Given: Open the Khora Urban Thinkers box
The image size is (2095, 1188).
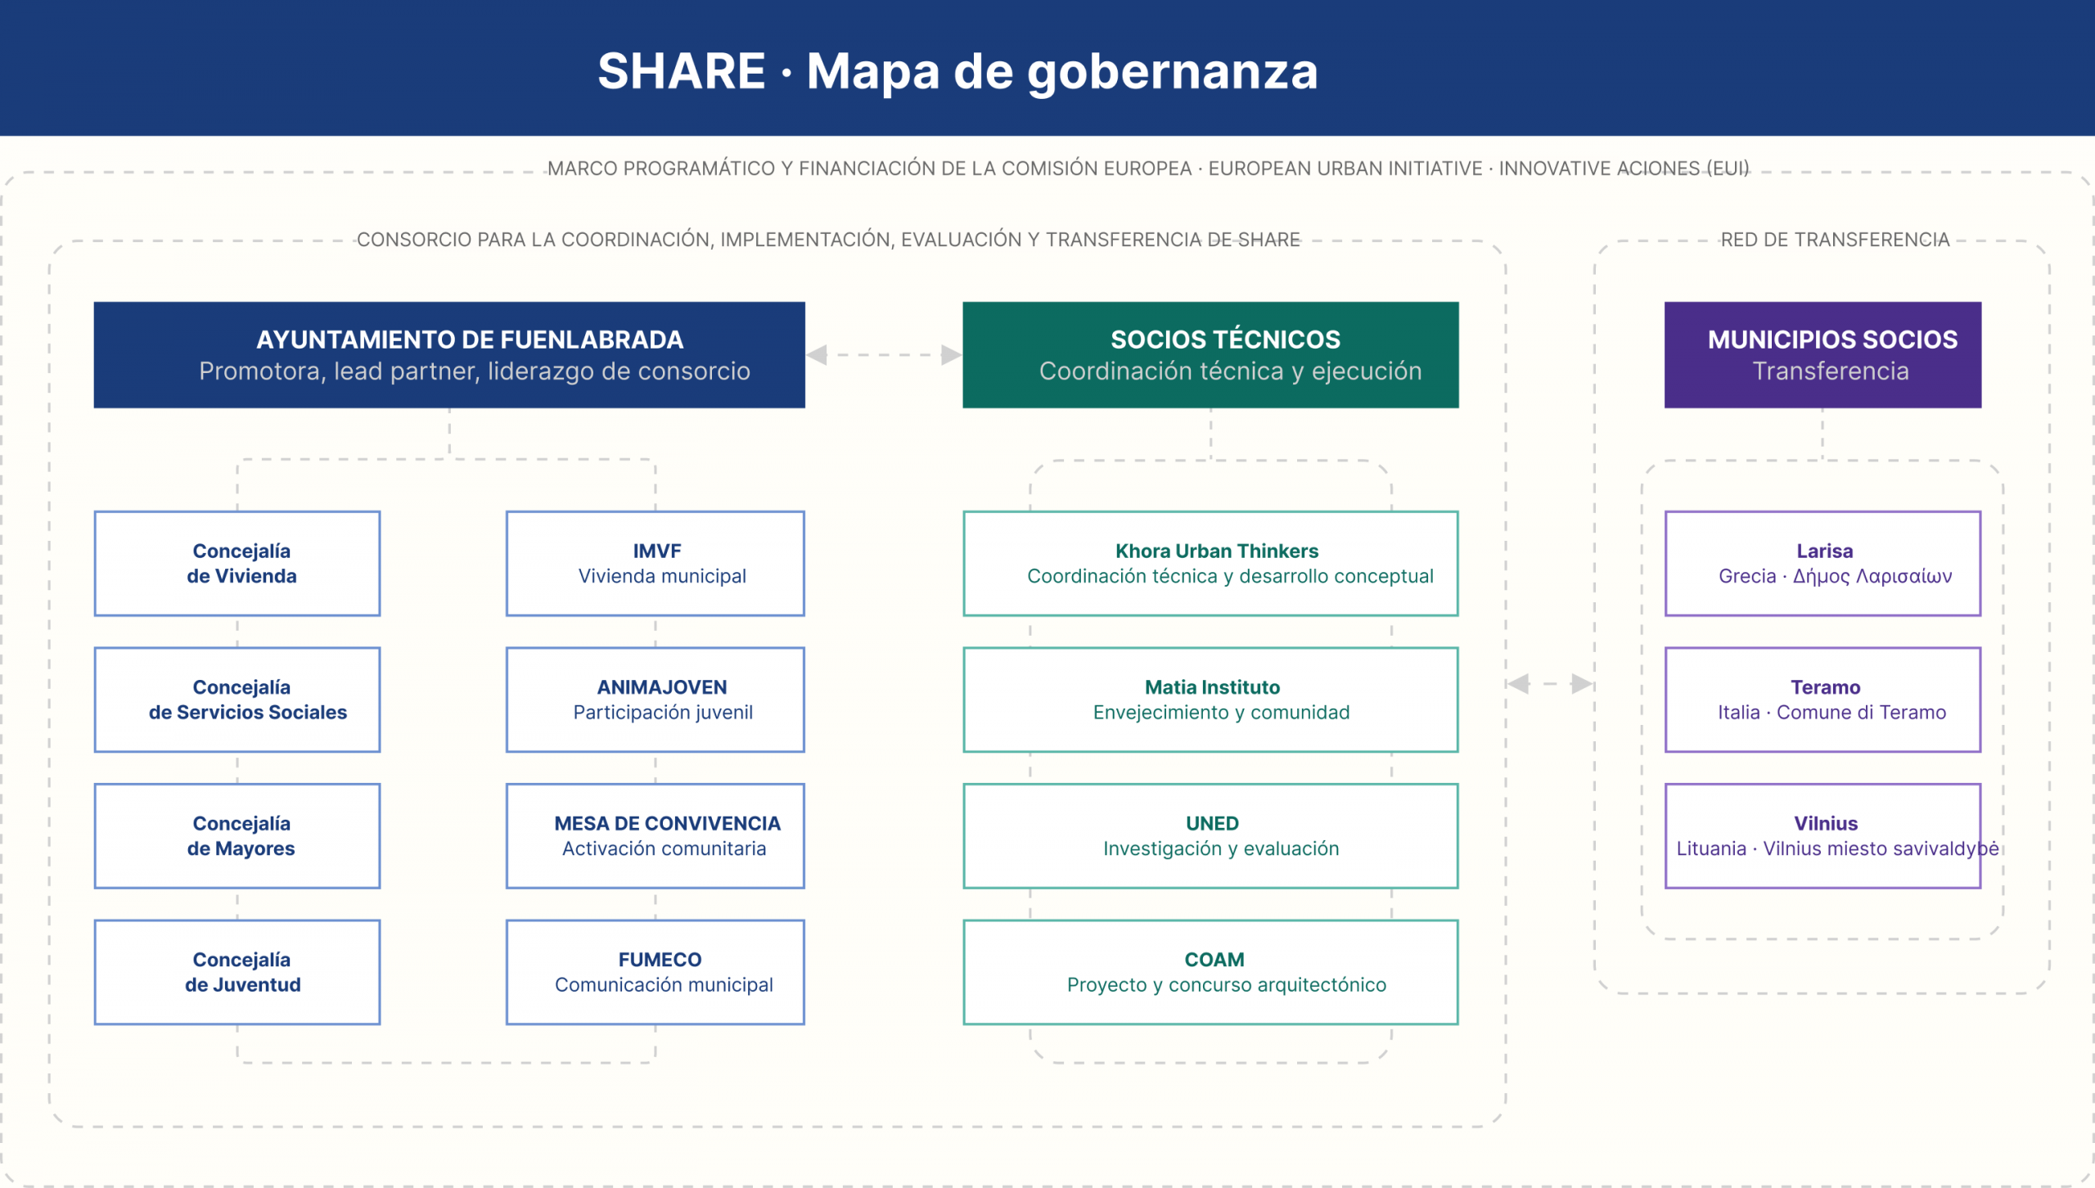Looking at the screenshot, I should (x=1210, y=563).
